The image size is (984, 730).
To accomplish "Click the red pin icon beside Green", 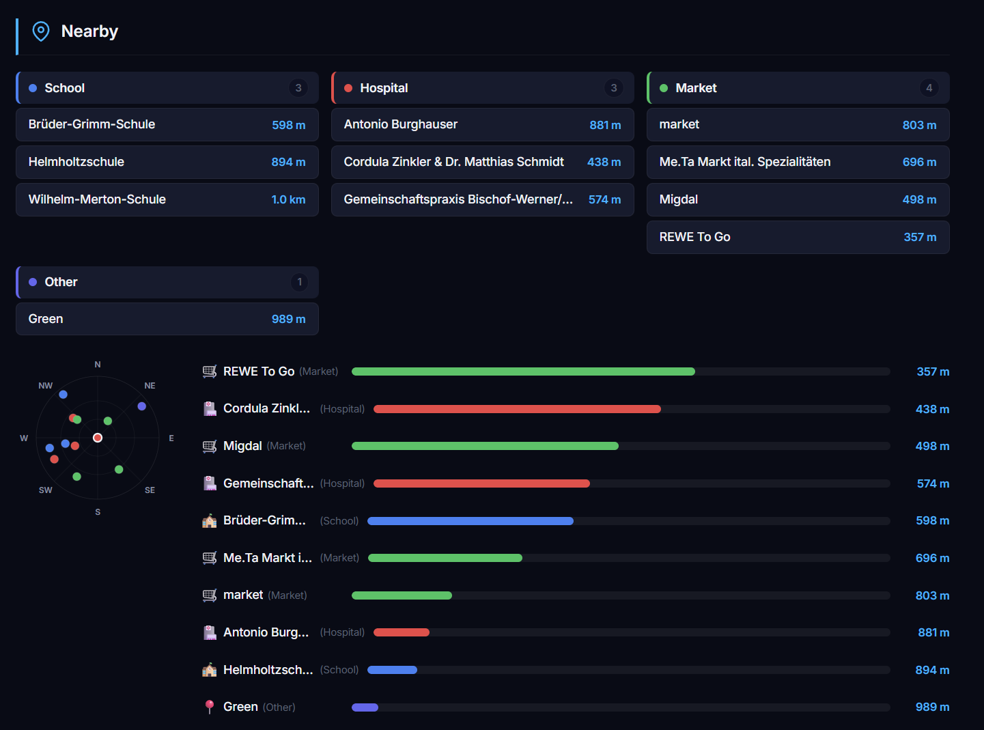I will (210, 707).
